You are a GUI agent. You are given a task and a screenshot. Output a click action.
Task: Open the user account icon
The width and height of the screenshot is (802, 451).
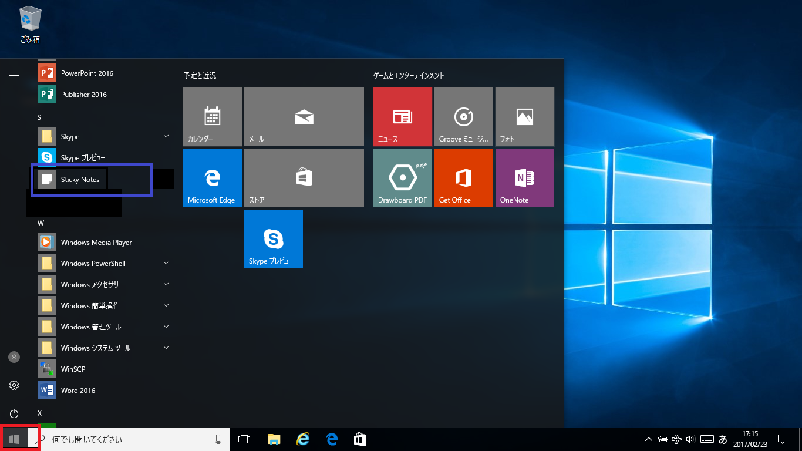click(14, 357)
